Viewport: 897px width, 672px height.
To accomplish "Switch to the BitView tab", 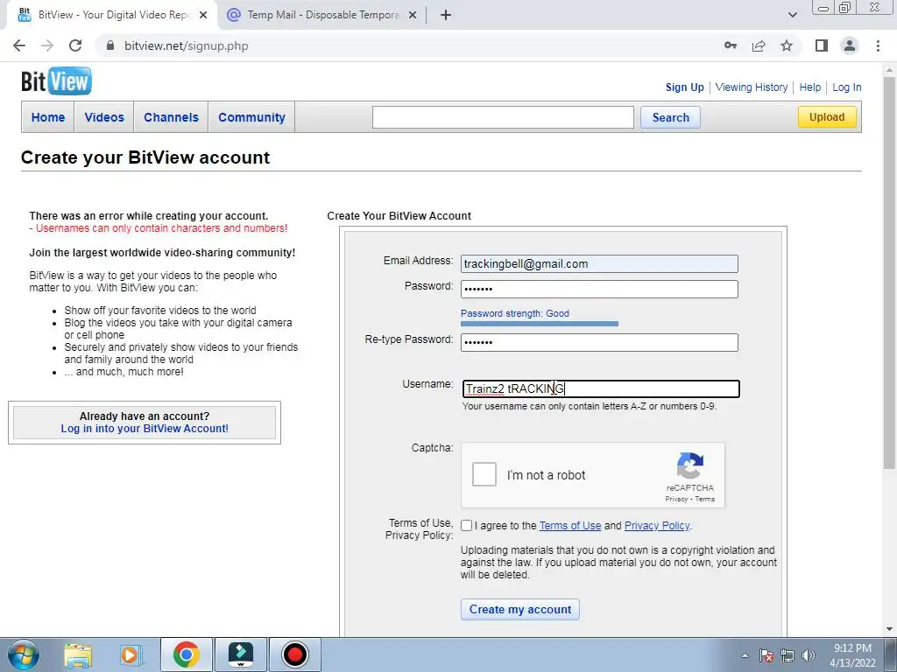I will point(113,15).
